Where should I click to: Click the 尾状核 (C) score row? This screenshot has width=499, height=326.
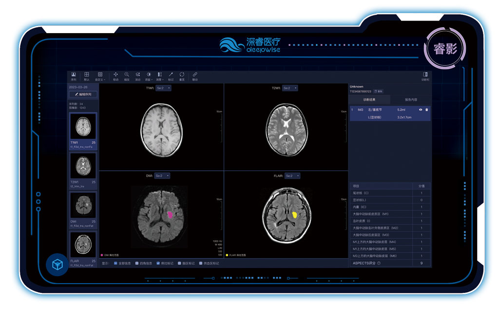390,193
